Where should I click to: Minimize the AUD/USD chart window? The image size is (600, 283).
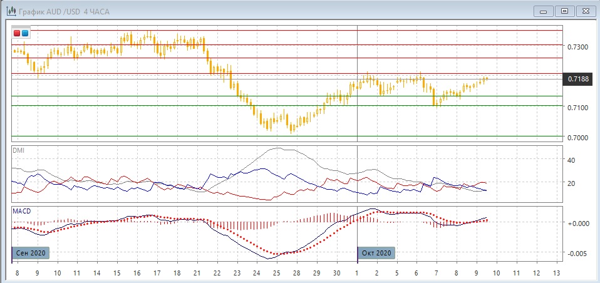pos(544,11)
